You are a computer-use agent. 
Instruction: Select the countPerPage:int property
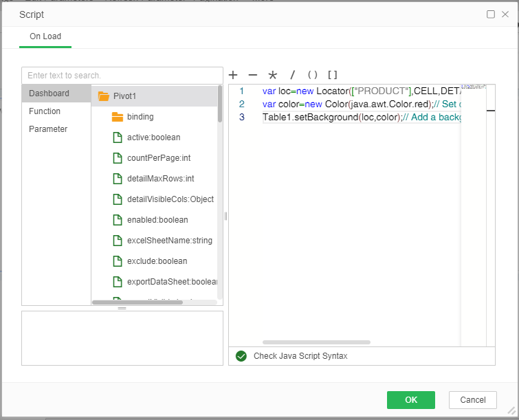point(158,158)
